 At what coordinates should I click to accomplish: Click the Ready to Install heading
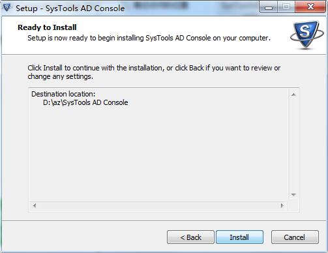click(x=47, y=27)
